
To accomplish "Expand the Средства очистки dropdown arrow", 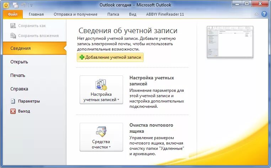I will (110, 147).
